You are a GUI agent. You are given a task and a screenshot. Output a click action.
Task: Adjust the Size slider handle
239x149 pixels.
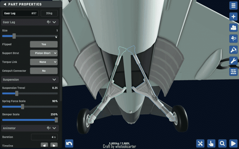14,36
